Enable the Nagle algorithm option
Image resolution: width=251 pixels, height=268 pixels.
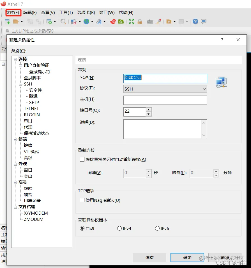pyautogui.click(x=82, y=200)
